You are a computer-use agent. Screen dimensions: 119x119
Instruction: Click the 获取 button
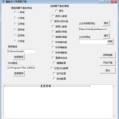click(110, 42)
